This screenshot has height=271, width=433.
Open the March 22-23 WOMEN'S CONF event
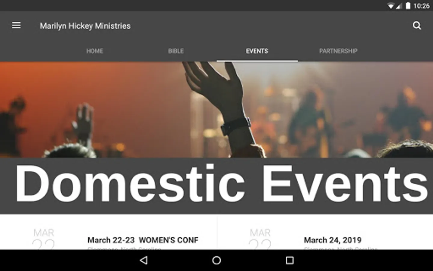click(143, 240)
